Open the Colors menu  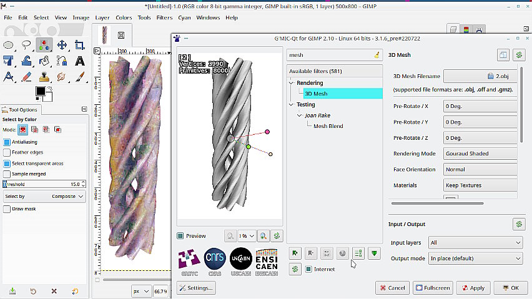(124, 17)
